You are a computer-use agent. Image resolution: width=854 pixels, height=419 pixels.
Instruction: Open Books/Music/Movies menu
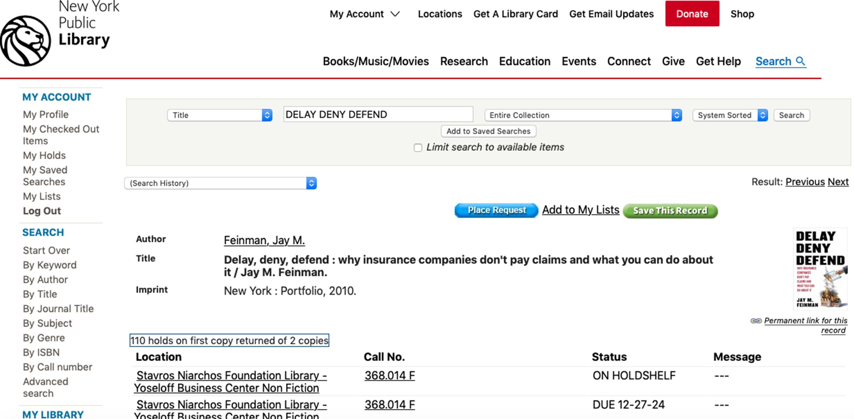[375, 61]
